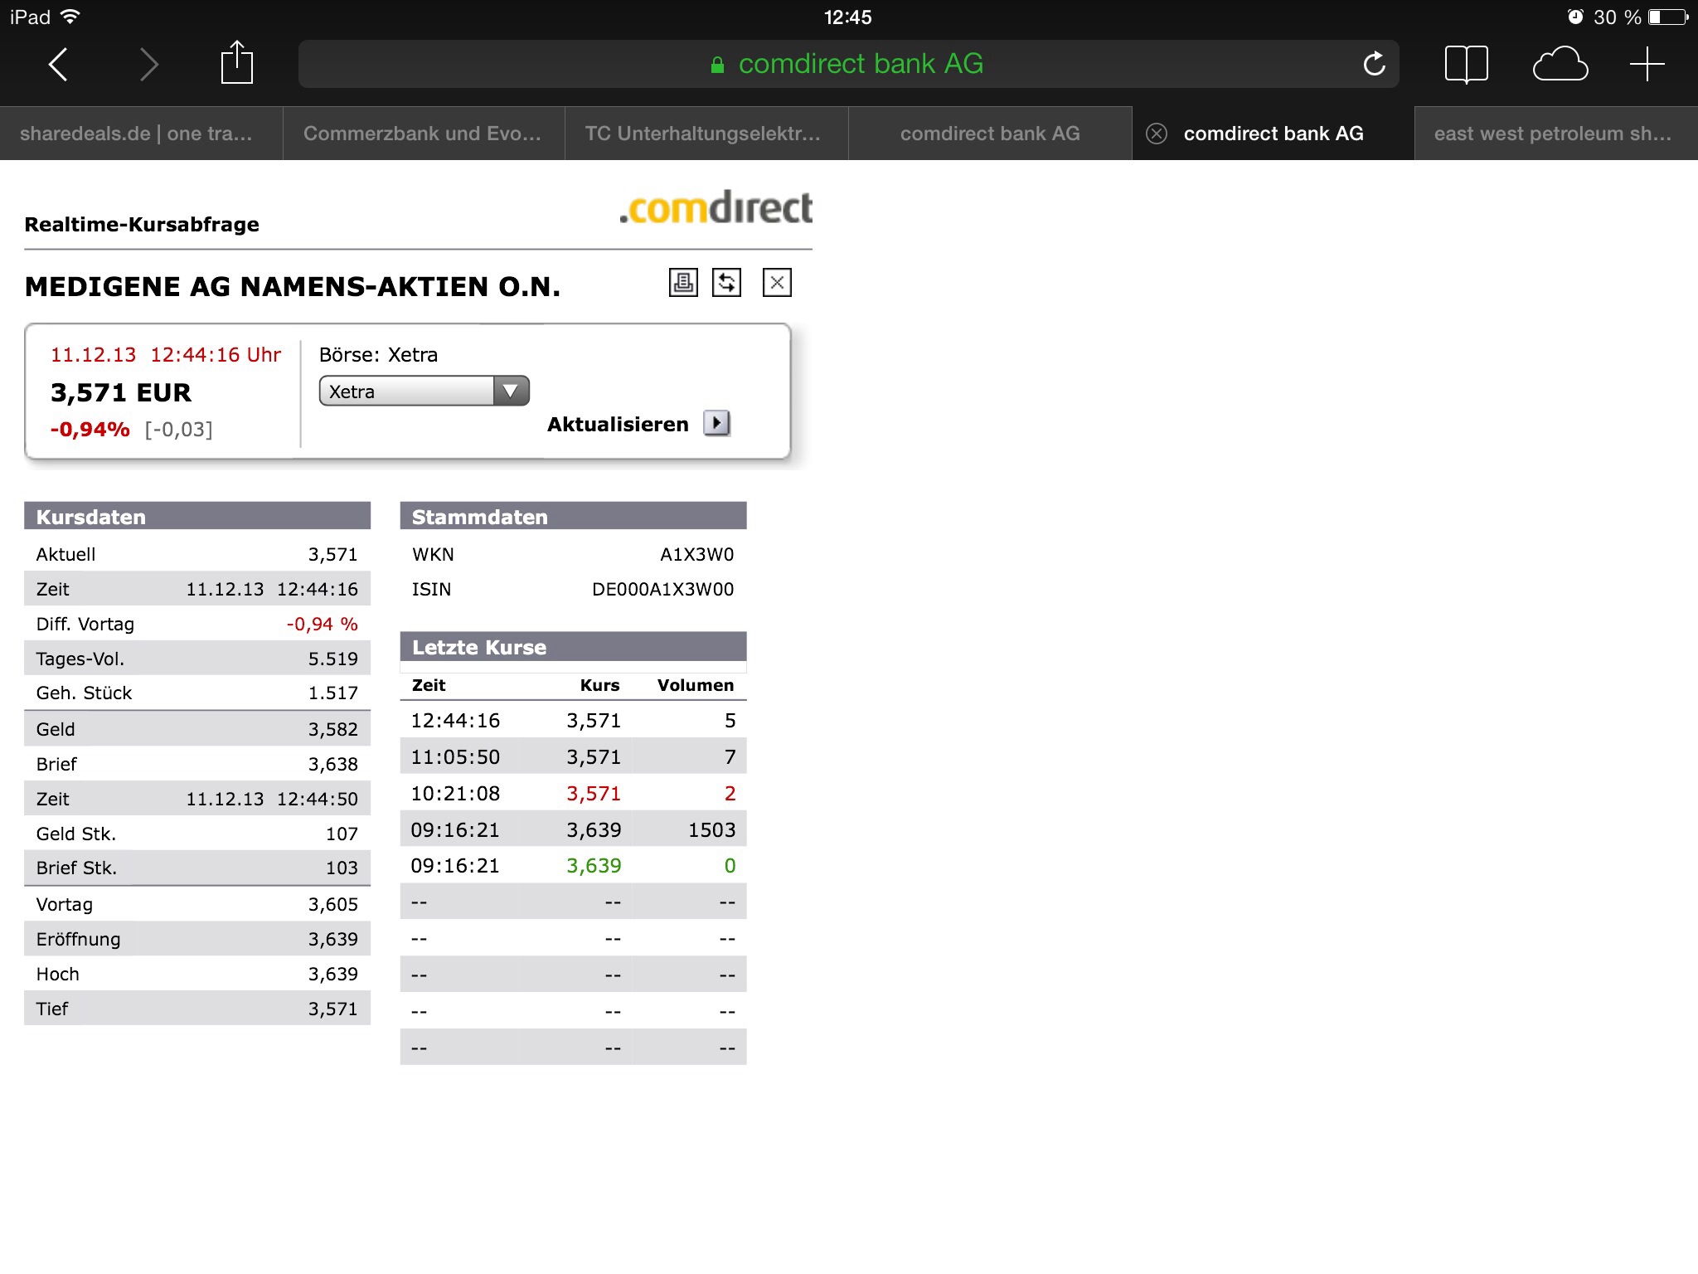
Task: Click the dropdown arrow on Xetra selector
Action: [511, 391]
